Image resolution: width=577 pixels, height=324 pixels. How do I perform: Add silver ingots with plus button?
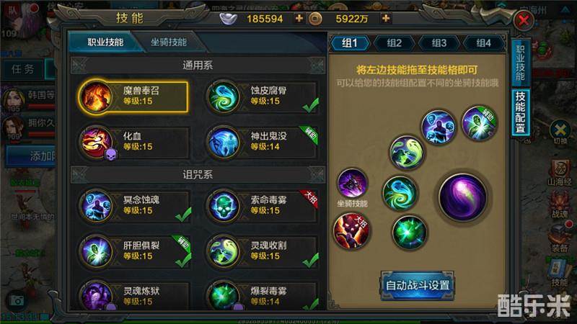299,19
